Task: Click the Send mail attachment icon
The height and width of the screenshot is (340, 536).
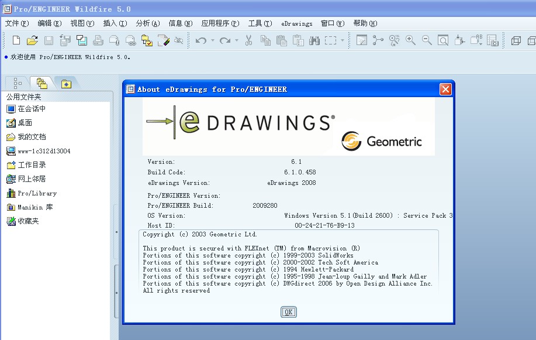Action: tap(114, 40)
